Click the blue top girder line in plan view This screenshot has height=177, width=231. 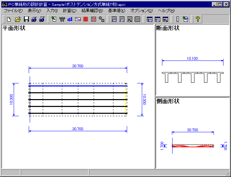tap(78, 86)
